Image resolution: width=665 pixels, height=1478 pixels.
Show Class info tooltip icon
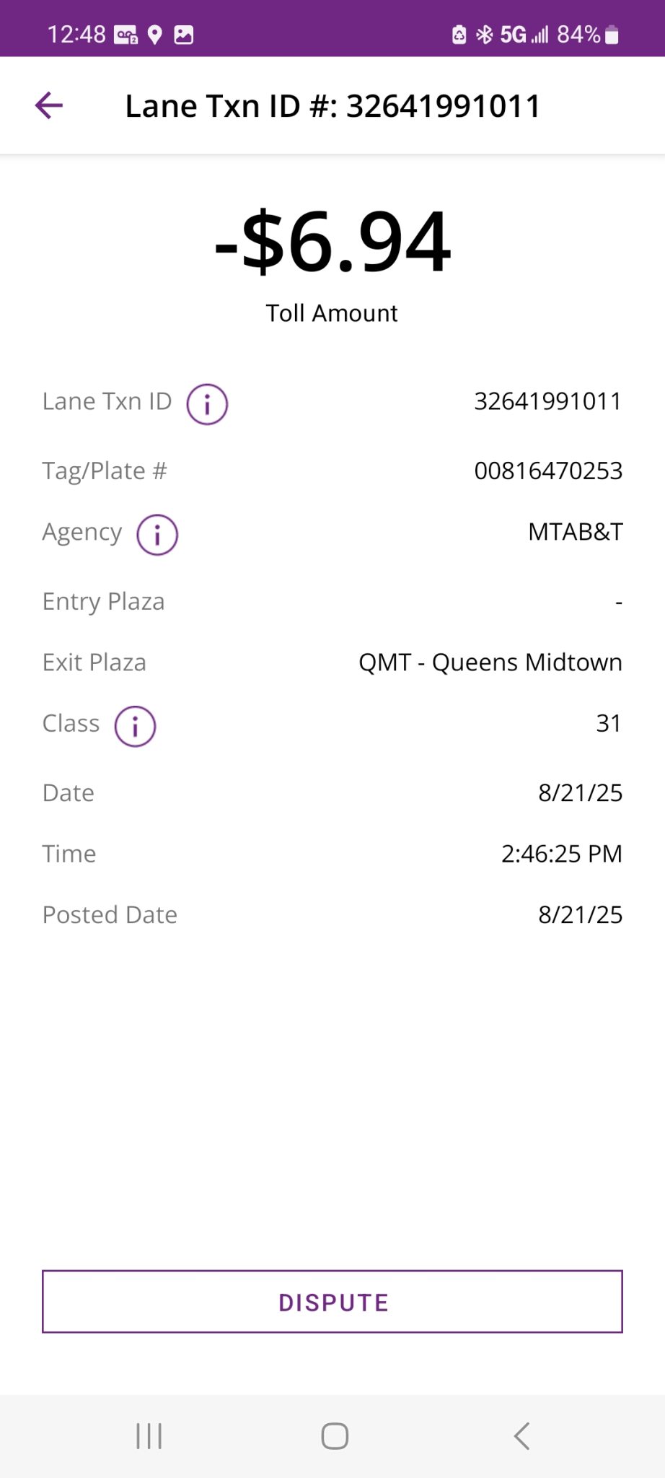(x=135, y=726)
